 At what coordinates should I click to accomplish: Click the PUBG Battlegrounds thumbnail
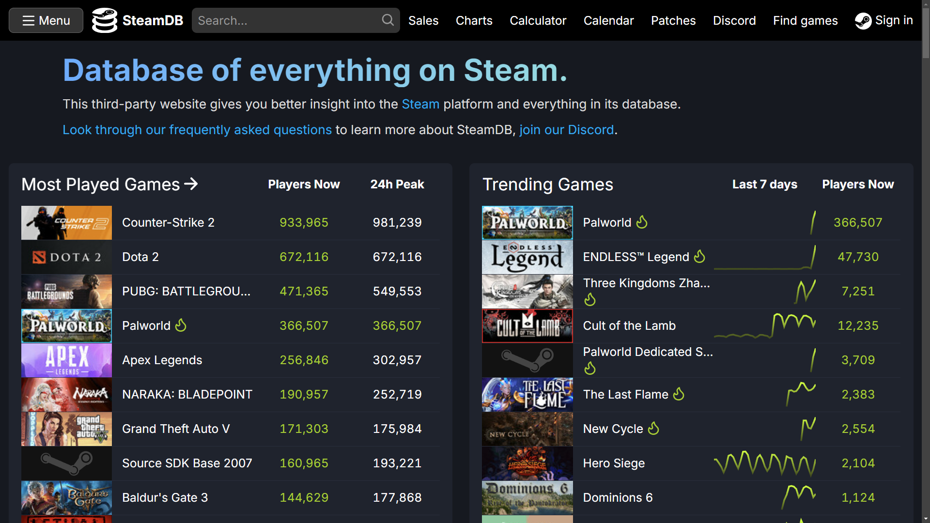tap(66, 292)
